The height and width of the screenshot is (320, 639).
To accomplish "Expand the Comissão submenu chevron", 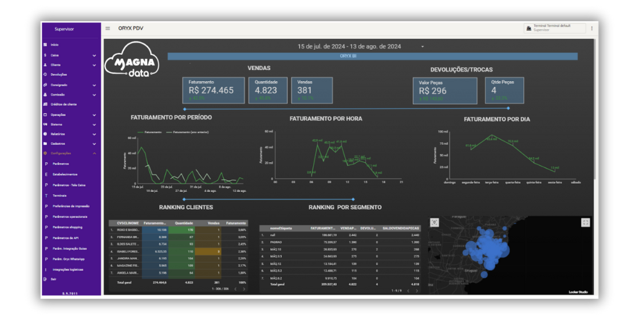I will coord(94,95).
